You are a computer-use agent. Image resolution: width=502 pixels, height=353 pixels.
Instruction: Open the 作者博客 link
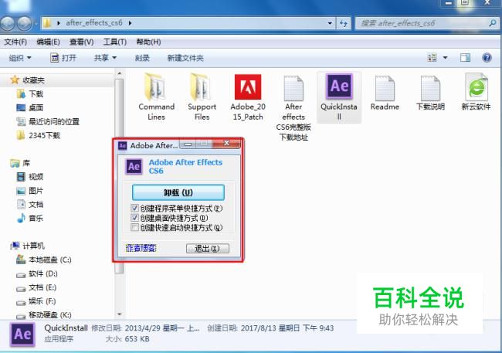[141, 248]
